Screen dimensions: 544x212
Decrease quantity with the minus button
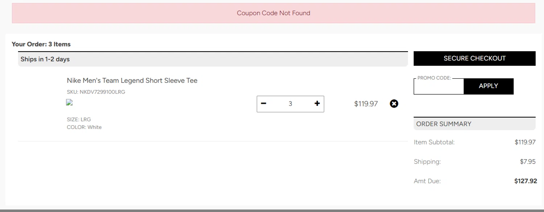pos(264,104)
